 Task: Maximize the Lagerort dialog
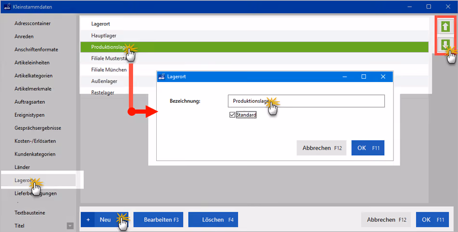tap(364, 77)
